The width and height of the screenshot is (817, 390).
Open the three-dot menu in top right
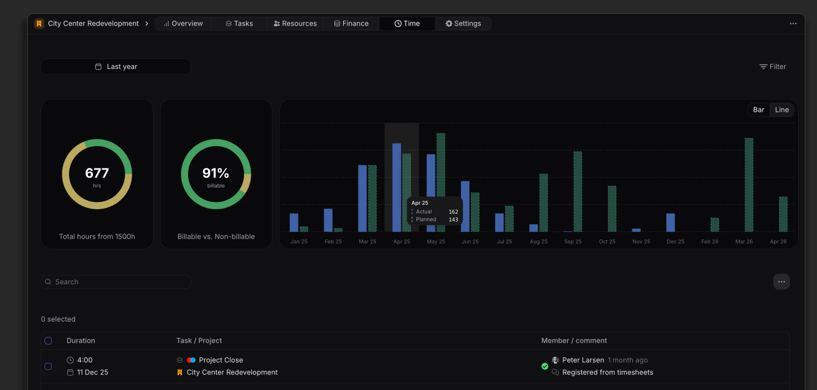point(793,23)
